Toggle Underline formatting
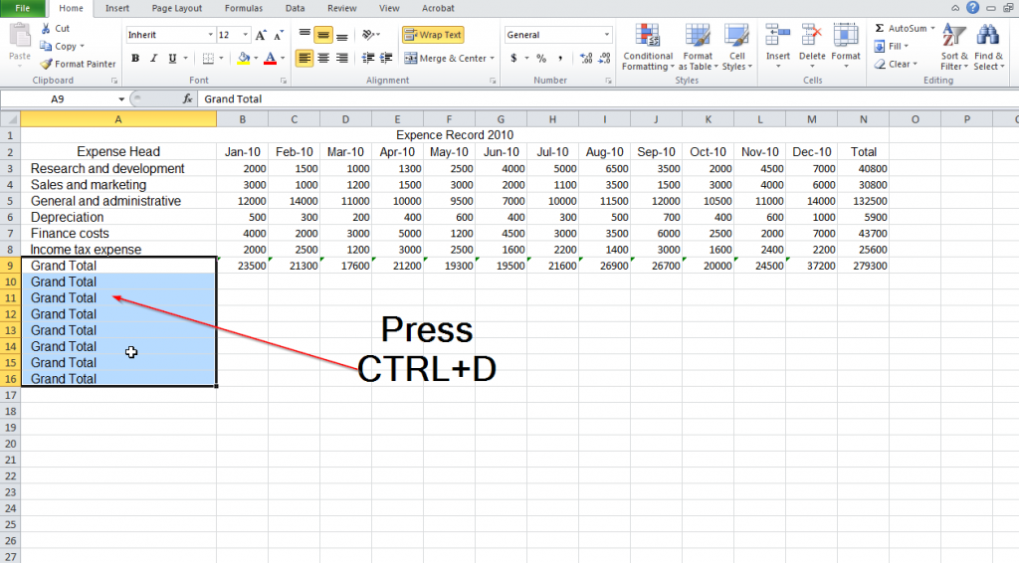The image size is (1019, 563). click(x=172, y=59)
